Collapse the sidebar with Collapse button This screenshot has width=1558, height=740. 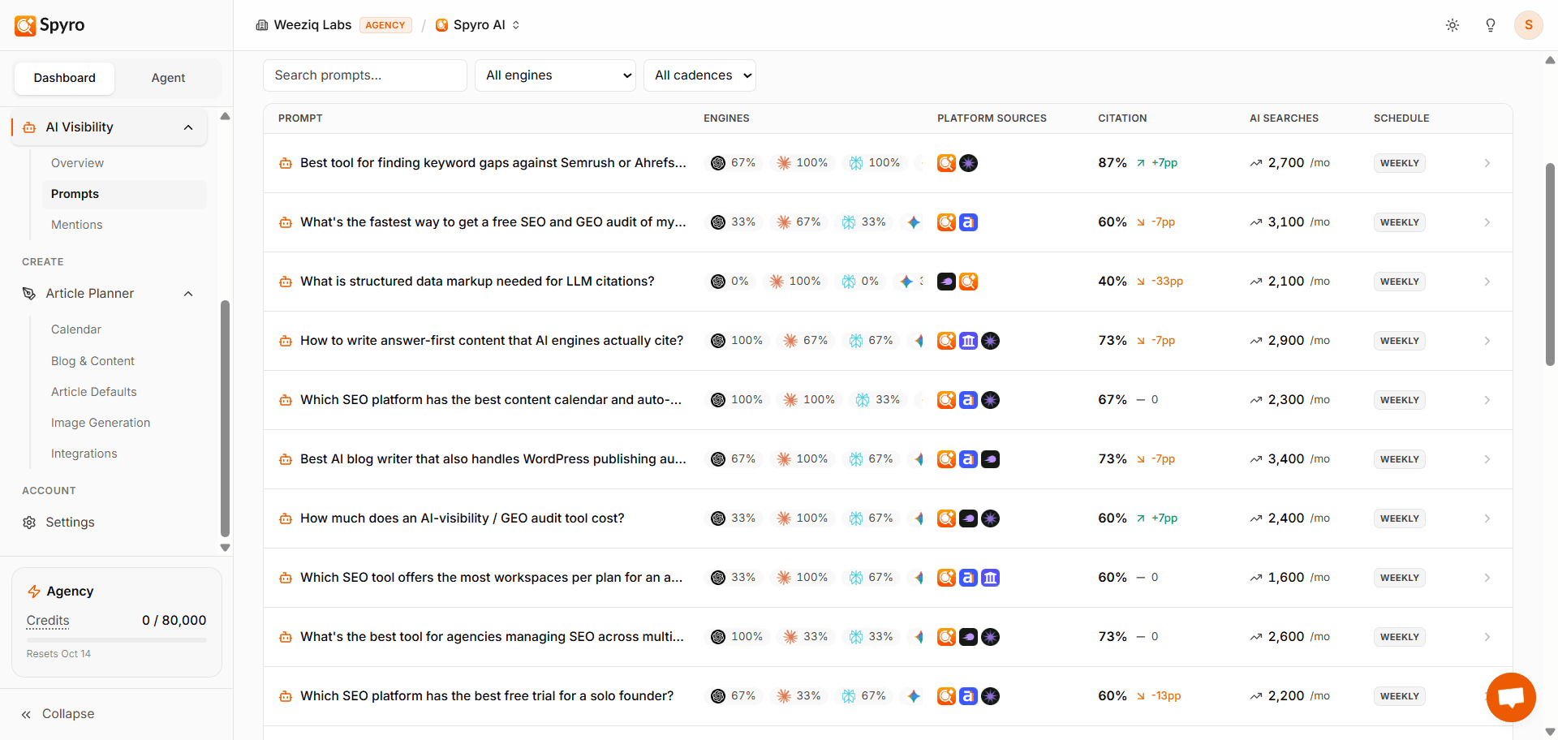click(58, 714)
